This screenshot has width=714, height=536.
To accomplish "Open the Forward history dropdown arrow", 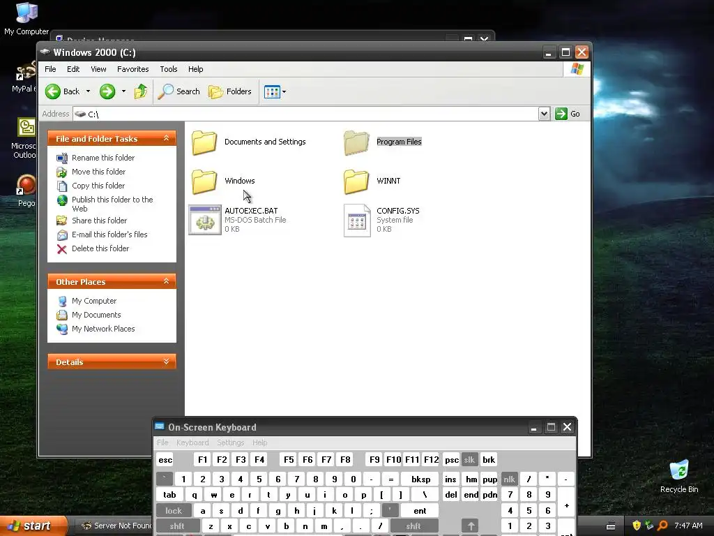I will click(x=123, y=91).
